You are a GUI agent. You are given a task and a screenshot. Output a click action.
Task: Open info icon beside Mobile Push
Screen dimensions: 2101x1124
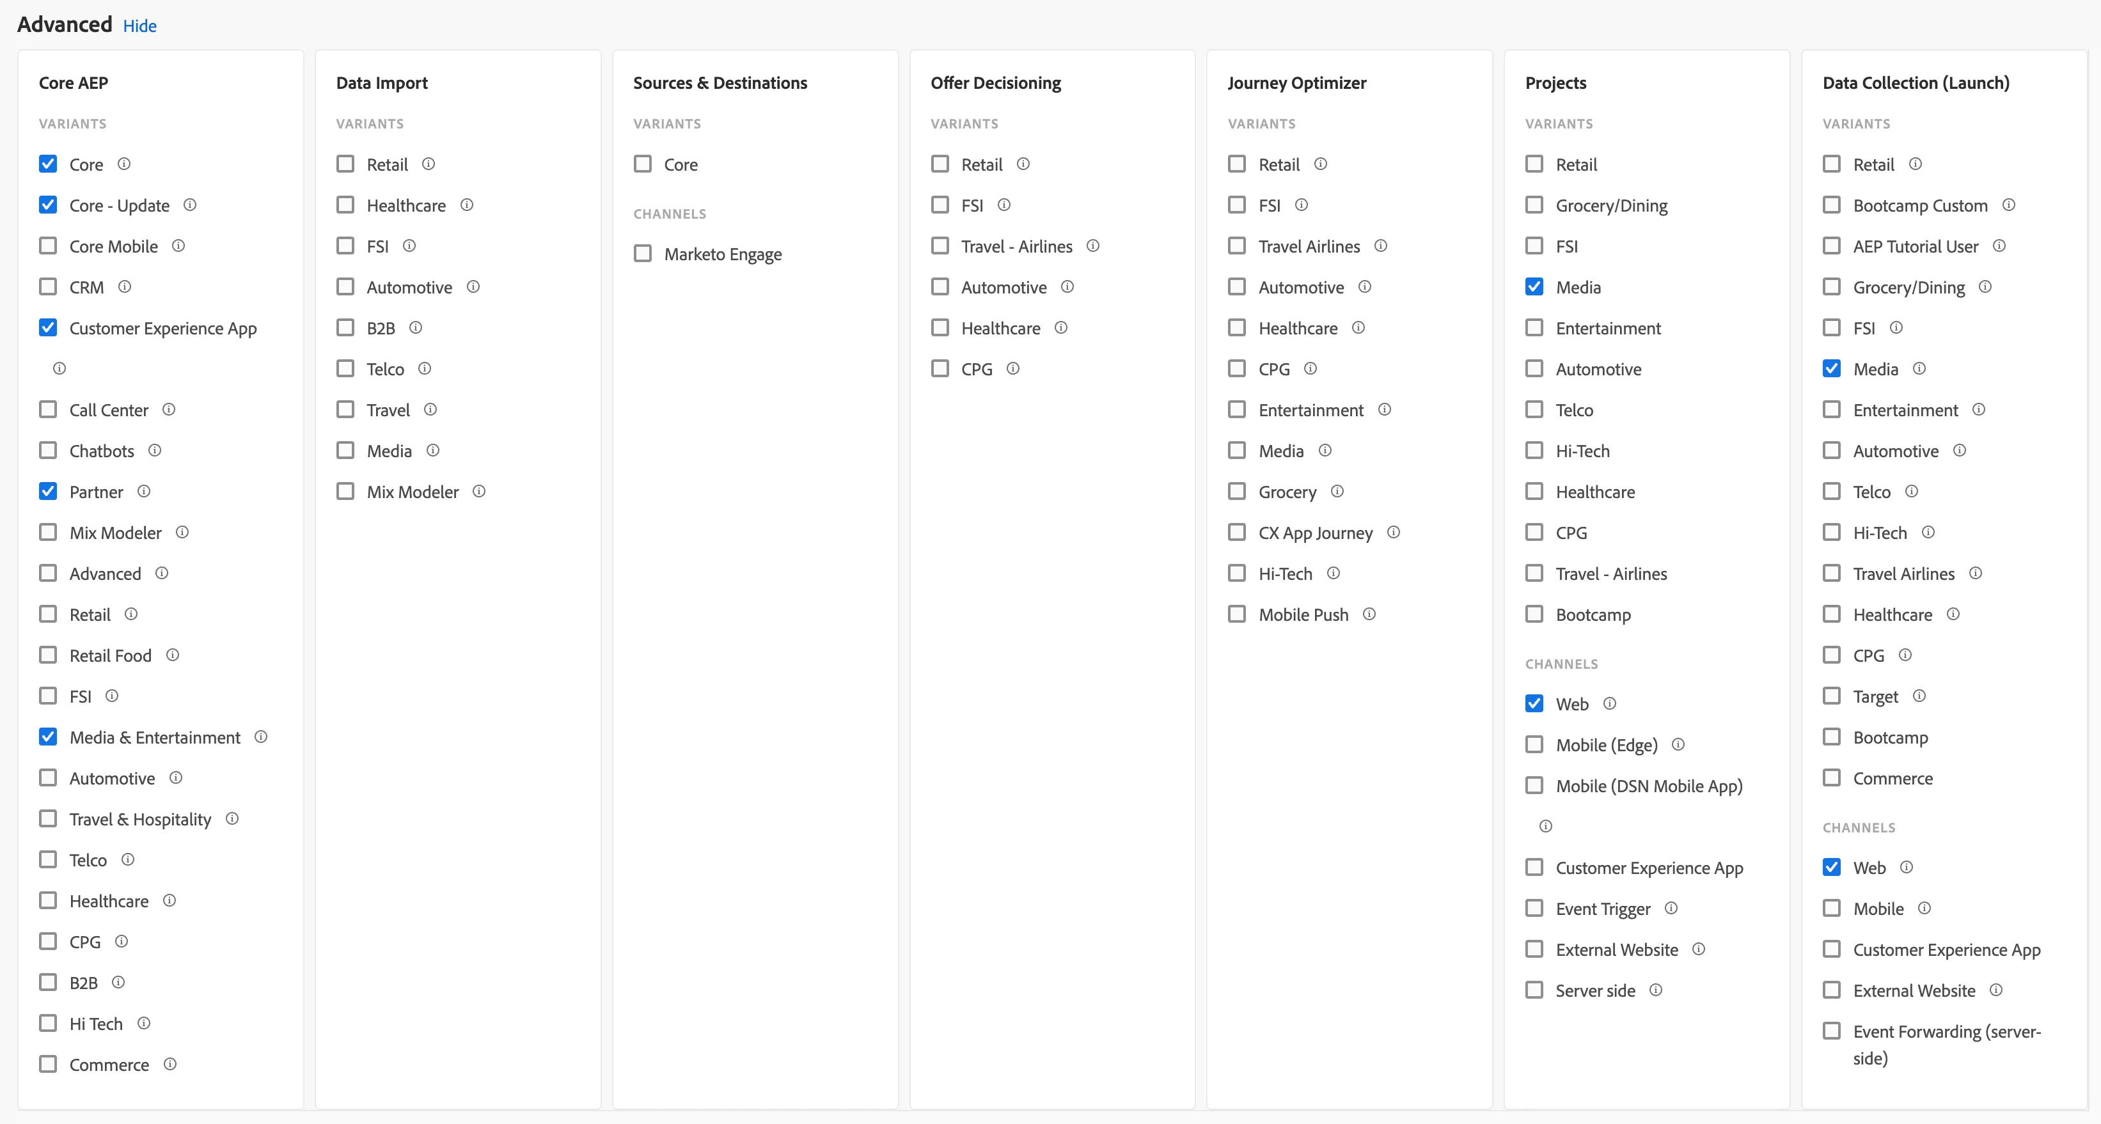point(1369,614)
